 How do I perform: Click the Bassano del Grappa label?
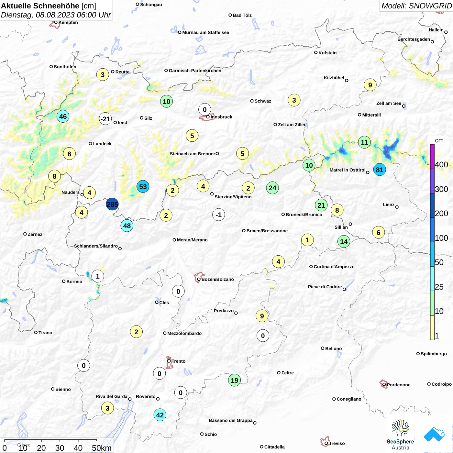[x=230, y=420]
